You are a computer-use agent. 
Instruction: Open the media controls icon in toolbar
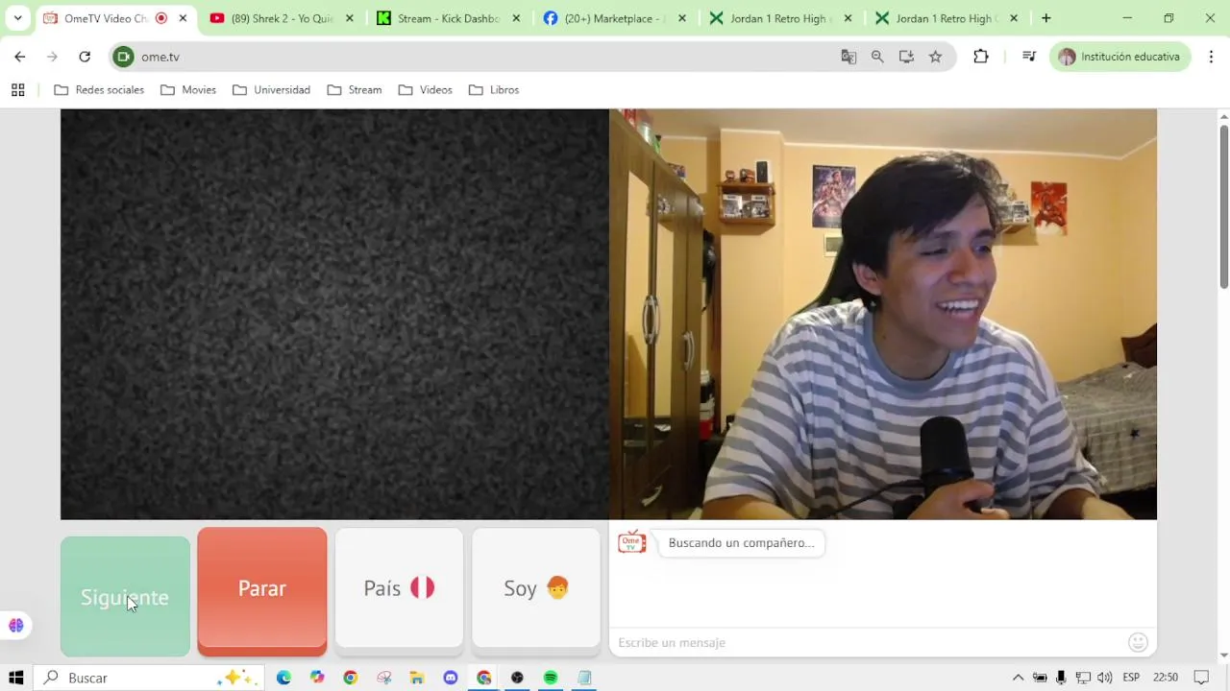click(x=1029, y=57)
